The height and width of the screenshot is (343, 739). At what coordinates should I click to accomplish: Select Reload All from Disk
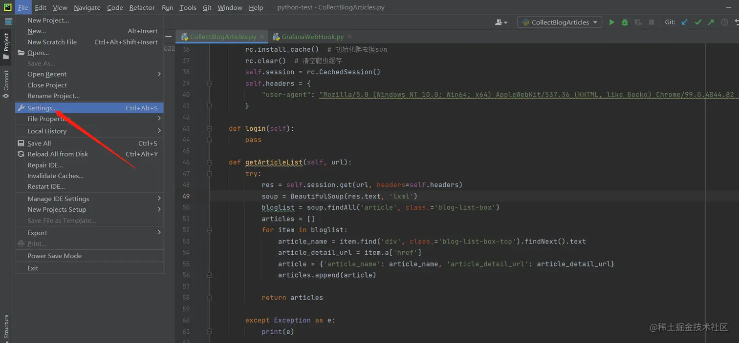[89, 154]
